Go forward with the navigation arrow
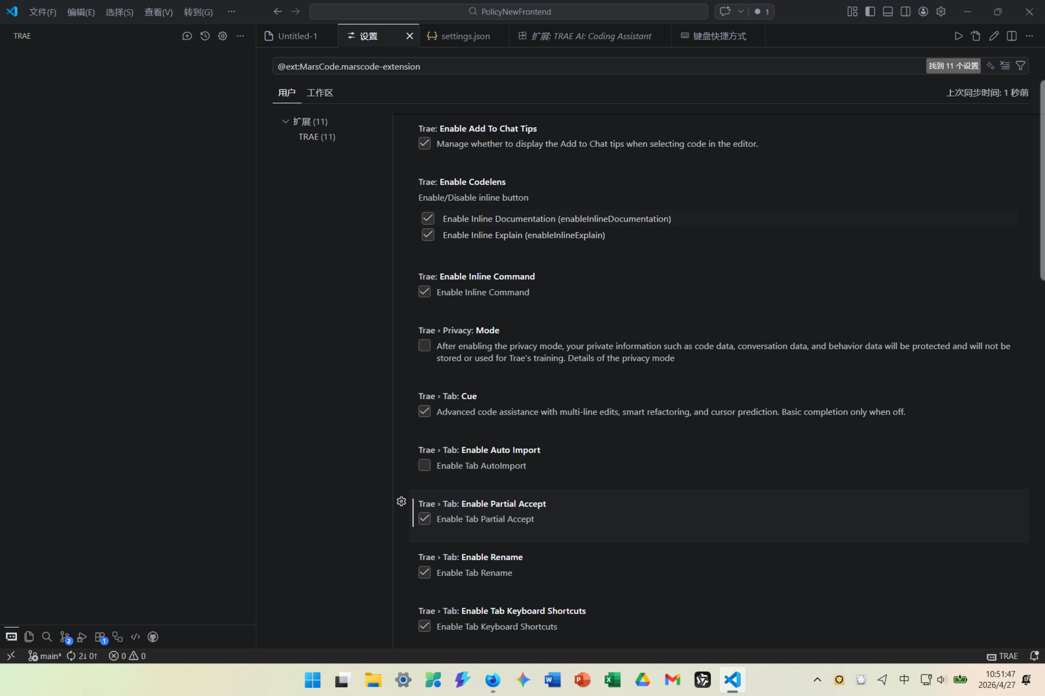 coord(296,11)
